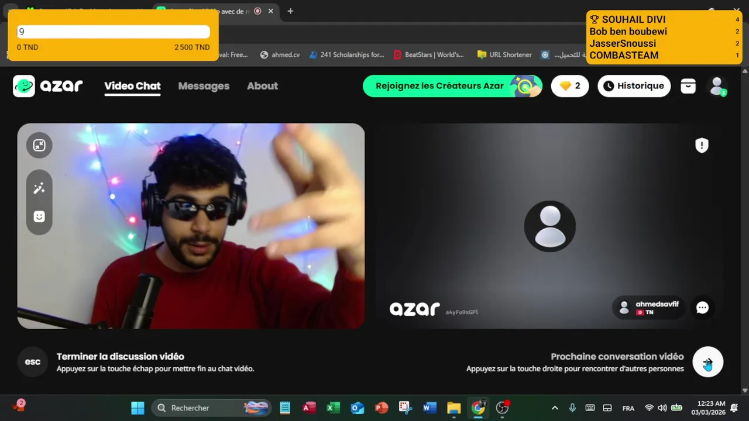Open Excel from the taskbar
749x421 pixels.
tap(333, 408)
